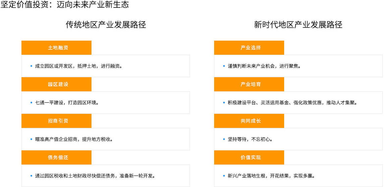The image size is (384, 187).
Task: Select the 产业培育 orange header
Action: [249, 84]
